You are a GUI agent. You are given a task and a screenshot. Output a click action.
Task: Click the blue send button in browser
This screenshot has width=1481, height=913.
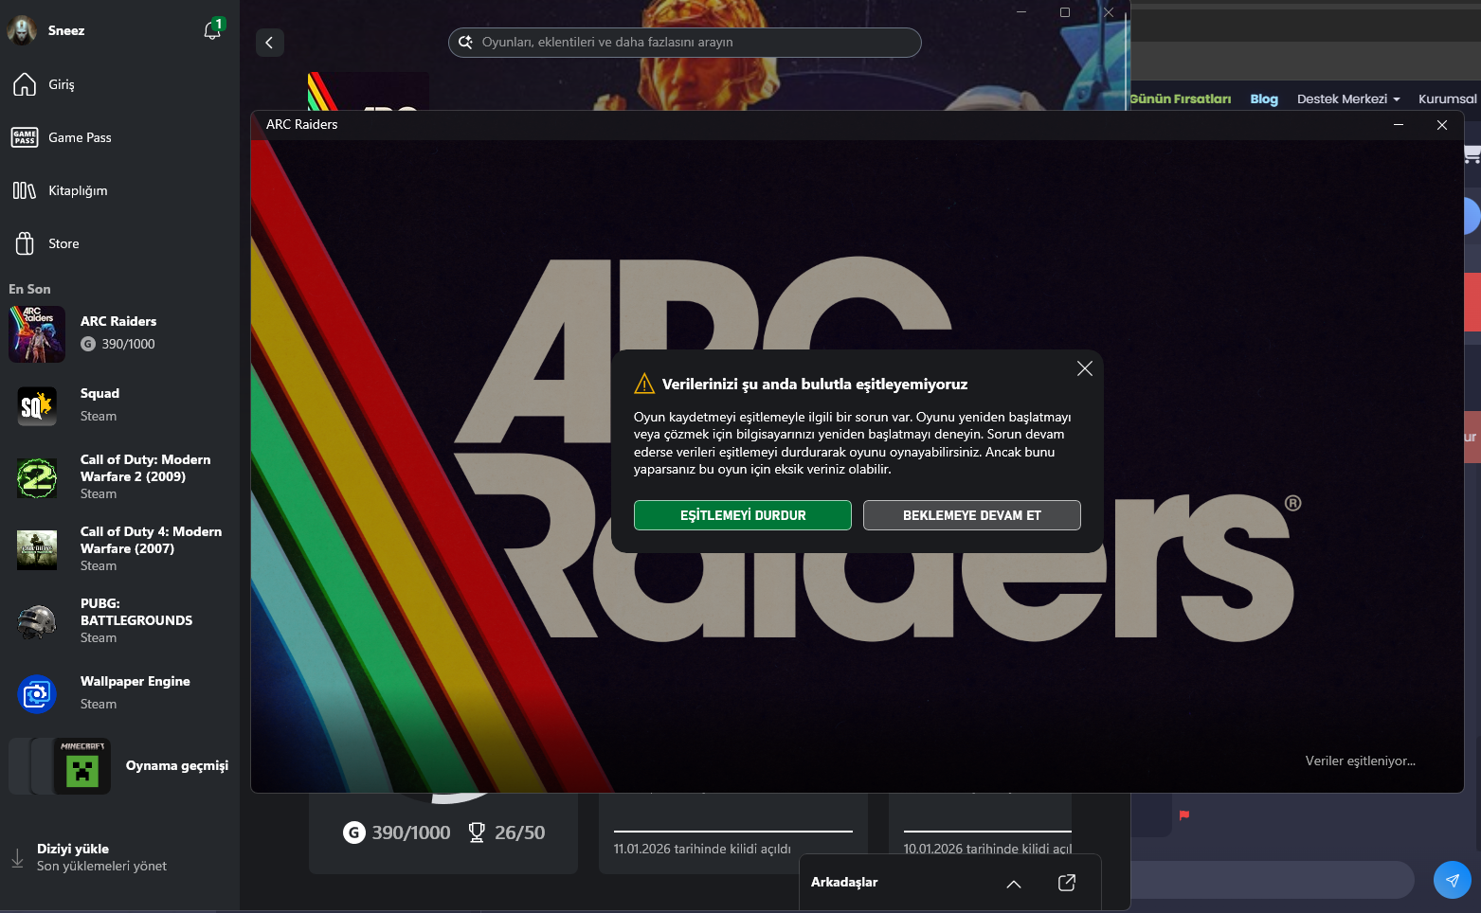(1453, 880)
